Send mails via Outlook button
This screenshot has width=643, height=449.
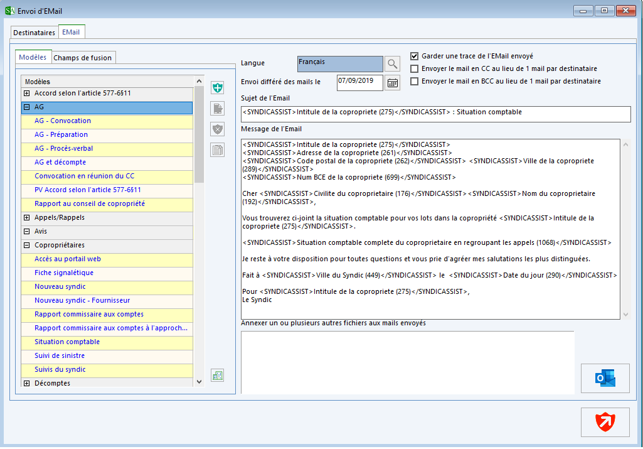coord(605,378)
